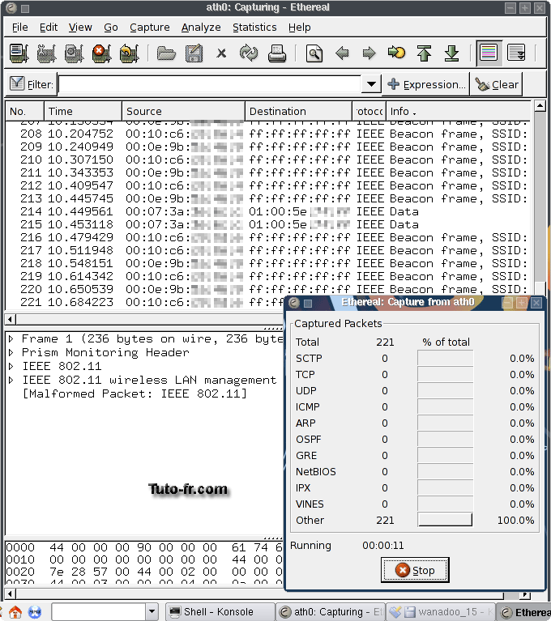Restart the running capture toolbar icon
This screenshot has height=621, width=551.
pyautogui.click(x=129, y=53)
